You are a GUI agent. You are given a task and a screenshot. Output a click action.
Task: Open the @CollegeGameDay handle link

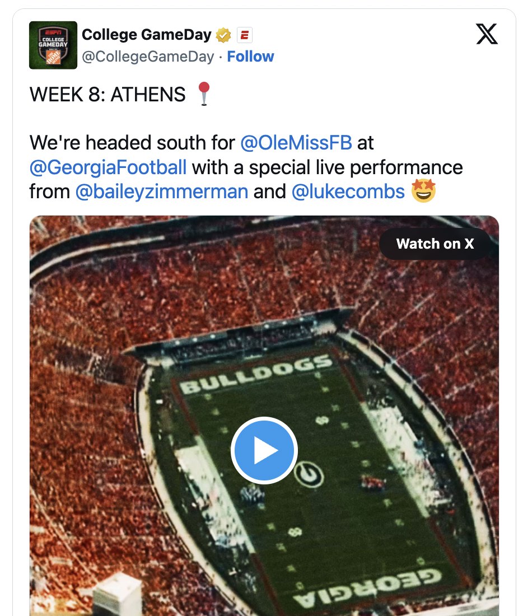coord(148,57)
